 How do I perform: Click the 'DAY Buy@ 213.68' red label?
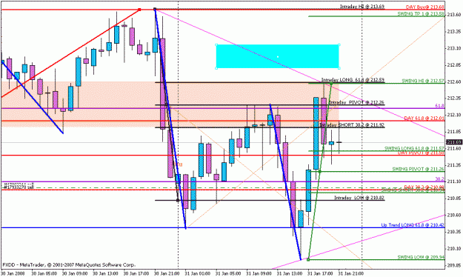[x=425, y=7]
